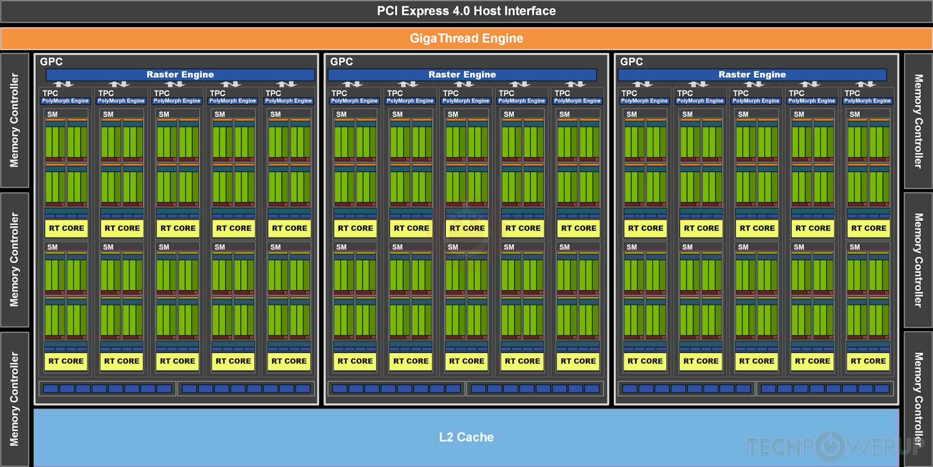Screen dimensions: 933x467
Task: Select an RT CORE in the leftmost GPC
Action: (66, 228)
